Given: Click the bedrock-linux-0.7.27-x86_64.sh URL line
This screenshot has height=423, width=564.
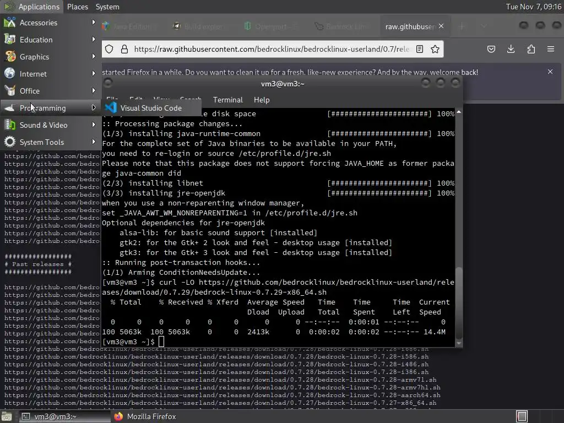Looking at the screenshot, I should click(x=220, y=403).
